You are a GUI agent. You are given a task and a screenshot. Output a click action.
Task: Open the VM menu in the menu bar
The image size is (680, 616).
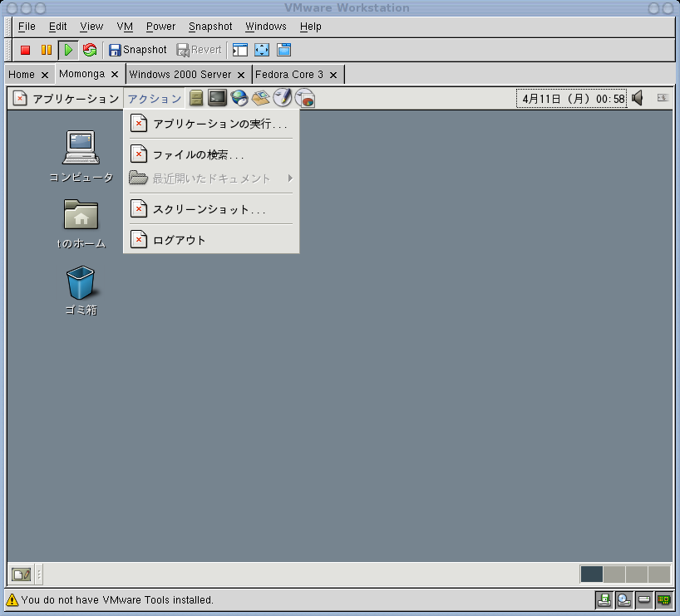click(x=125, y=27)
